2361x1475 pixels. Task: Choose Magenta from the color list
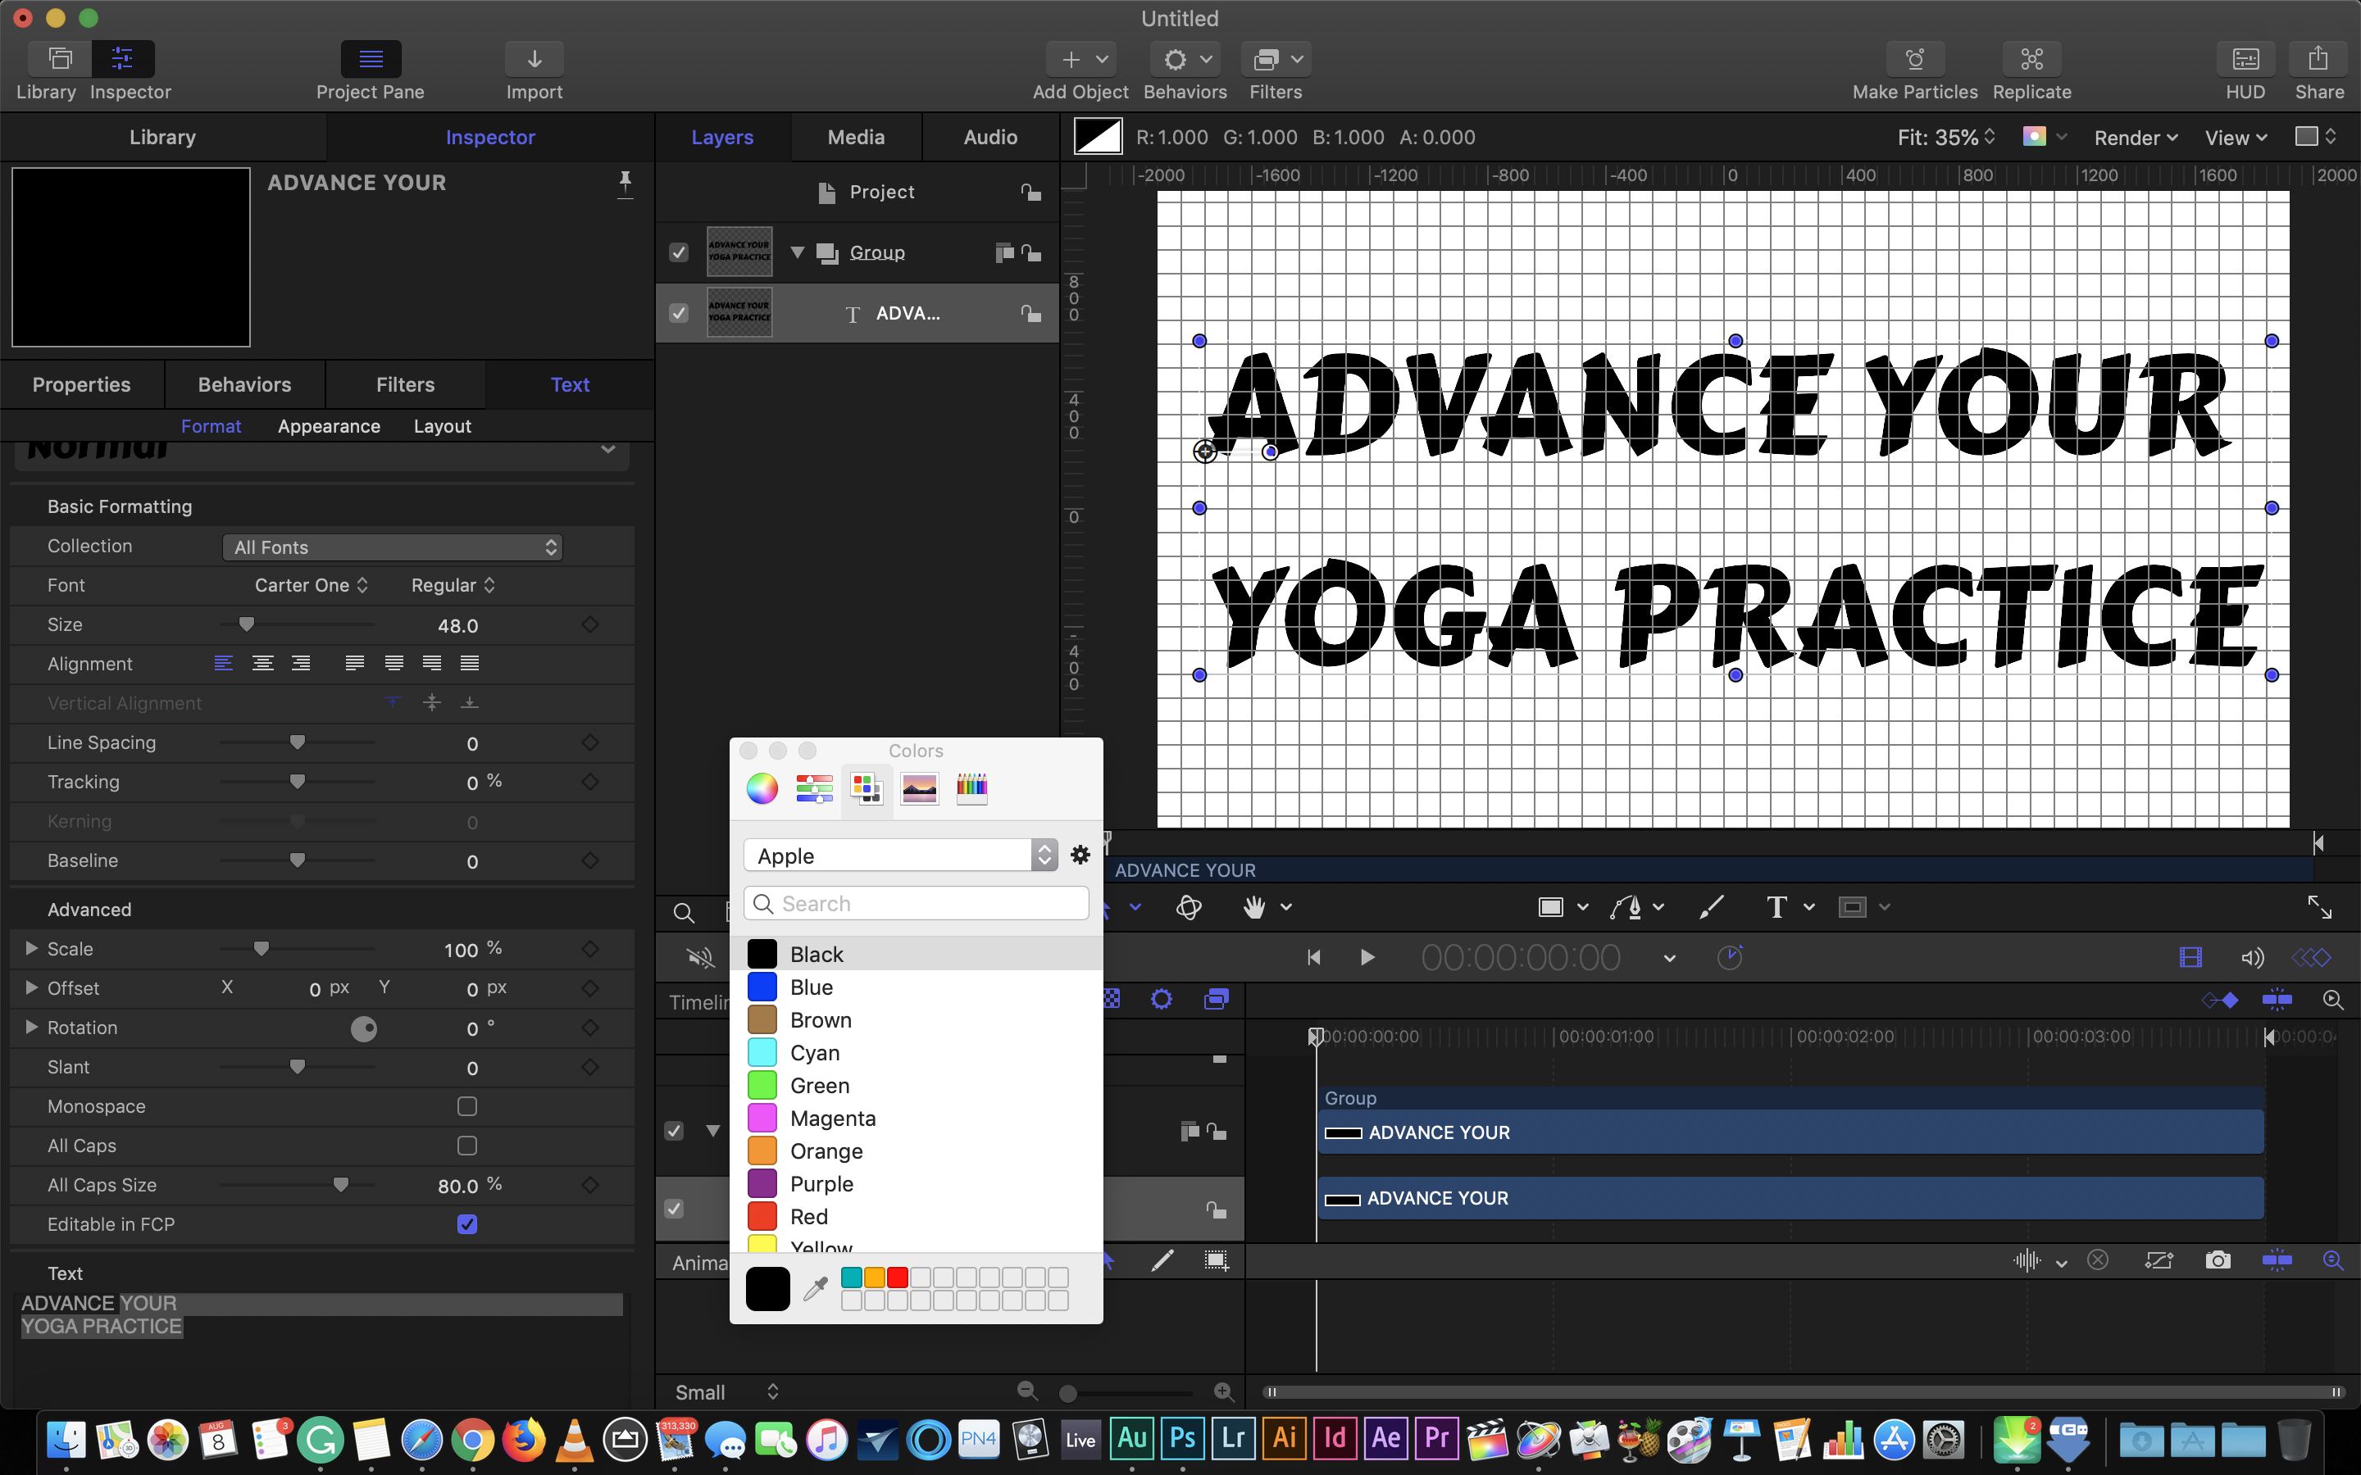pyautogui.click(x=832, y=1118)
